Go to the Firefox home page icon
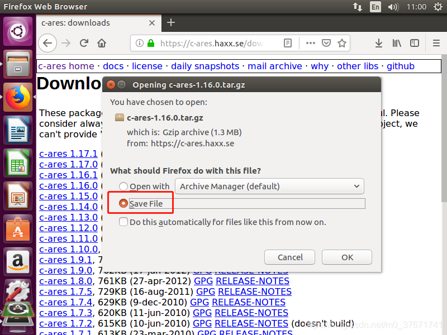Screen dimensions: 447x335 click(x=102, y=43)
